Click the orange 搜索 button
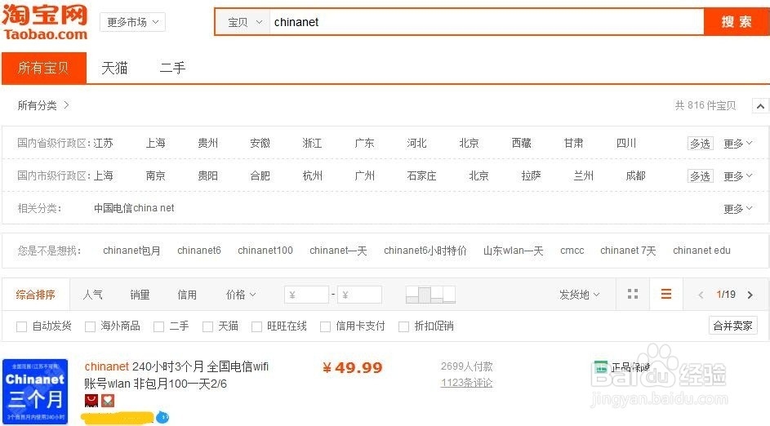770x426 pixels. click(737, 21)
